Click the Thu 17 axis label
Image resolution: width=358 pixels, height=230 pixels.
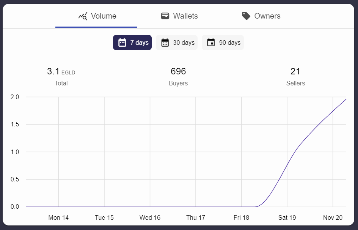coord(196,218)
